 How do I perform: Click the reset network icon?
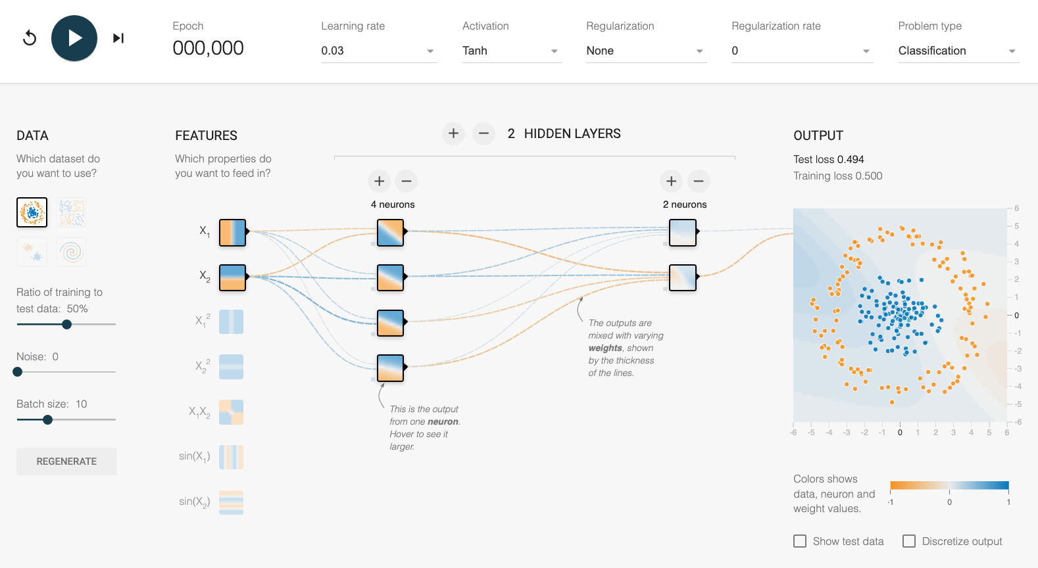click(30, 38)
